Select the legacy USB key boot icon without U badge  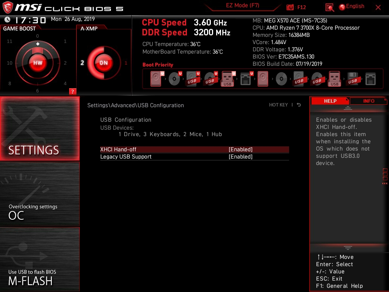(334, 79)
